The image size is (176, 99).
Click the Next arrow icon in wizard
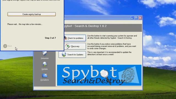tap(5, 46)
